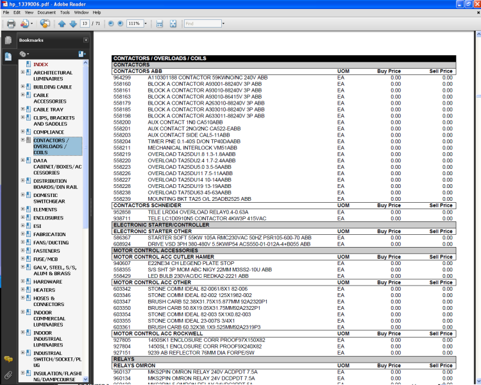The image size is (481, 385).
Task: Open the Help menu
Action: [97, 13]
